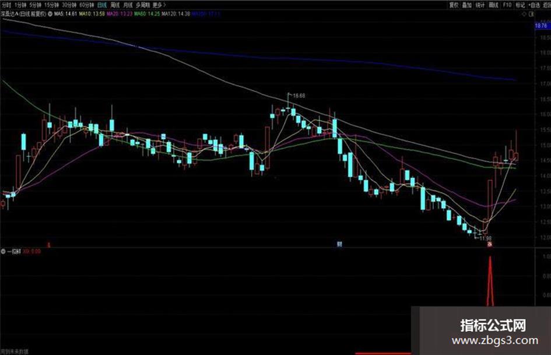551x355 pixels.
Task: Click the green MA60 14.25 legend label
Action: [148, 14]
